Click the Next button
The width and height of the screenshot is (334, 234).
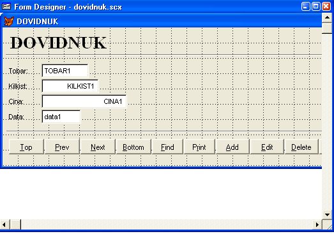click(98, 147)
